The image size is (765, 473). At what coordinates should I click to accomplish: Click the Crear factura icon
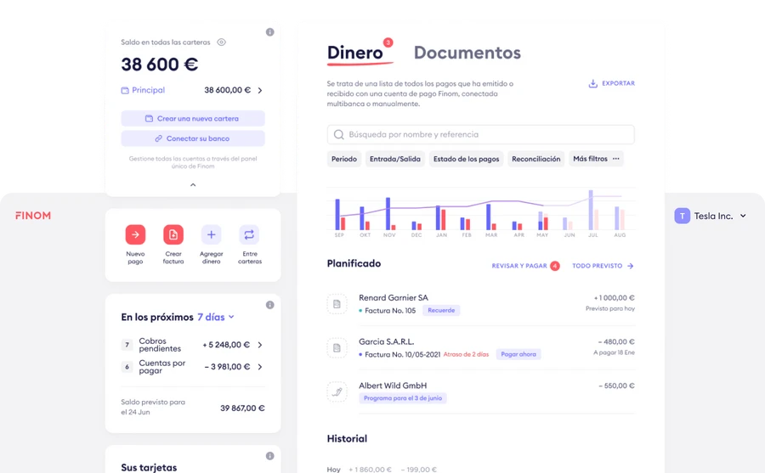click(173, 235)
